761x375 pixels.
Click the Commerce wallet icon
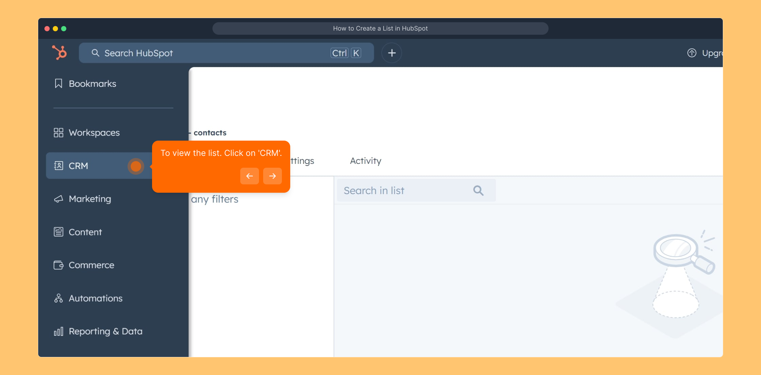pyautogui.click(x=58, y=265)
